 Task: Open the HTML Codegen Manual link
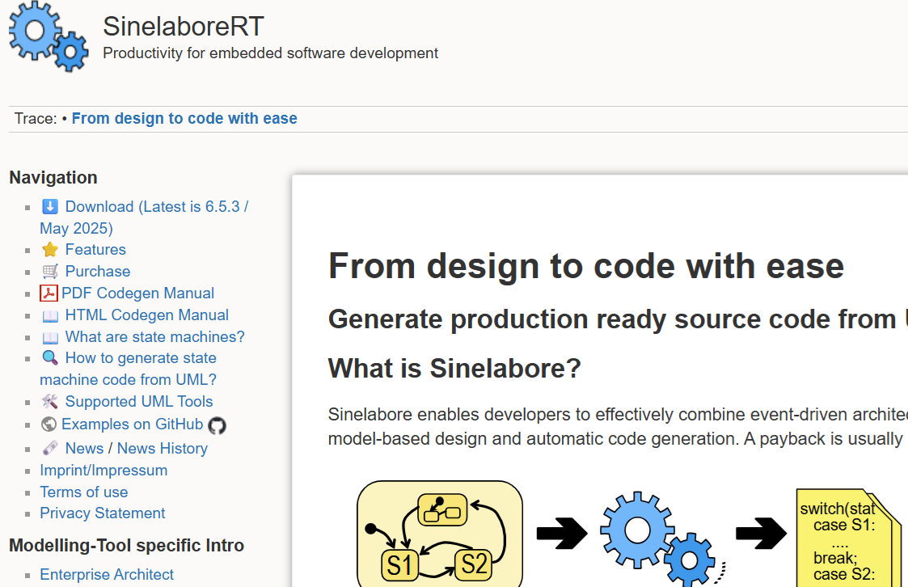pyautogui.click(x=146, y=315)
